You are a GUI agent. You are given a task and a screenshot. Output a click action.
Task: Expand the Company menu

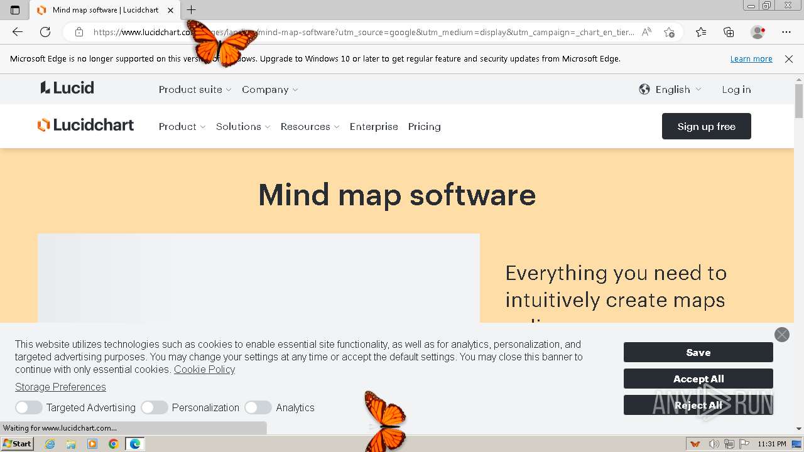(x=270, y=89)
